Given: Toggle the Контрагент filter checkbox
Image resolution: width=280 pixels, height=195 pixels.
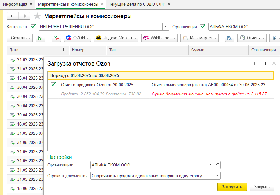Looking at the screenshot, I should coord(33,27).
